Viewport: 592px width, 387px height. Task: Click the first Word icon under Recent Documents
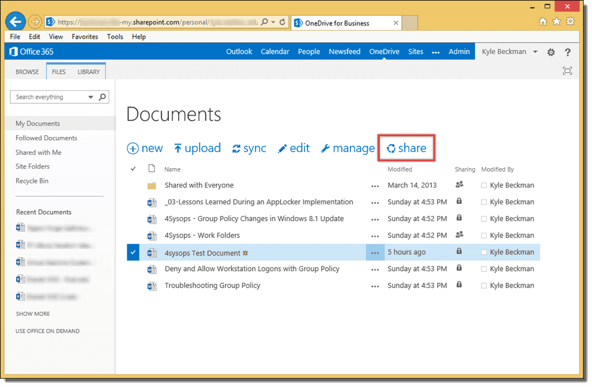tap(20, 228)
